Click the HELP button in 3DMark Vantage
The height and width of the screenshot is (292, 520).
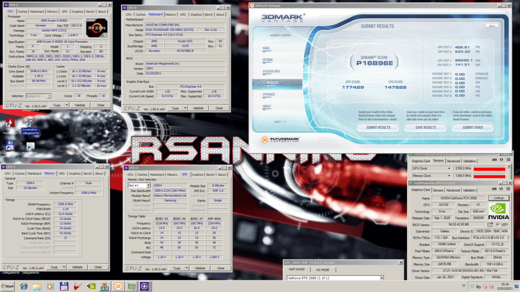click(492, 26)
